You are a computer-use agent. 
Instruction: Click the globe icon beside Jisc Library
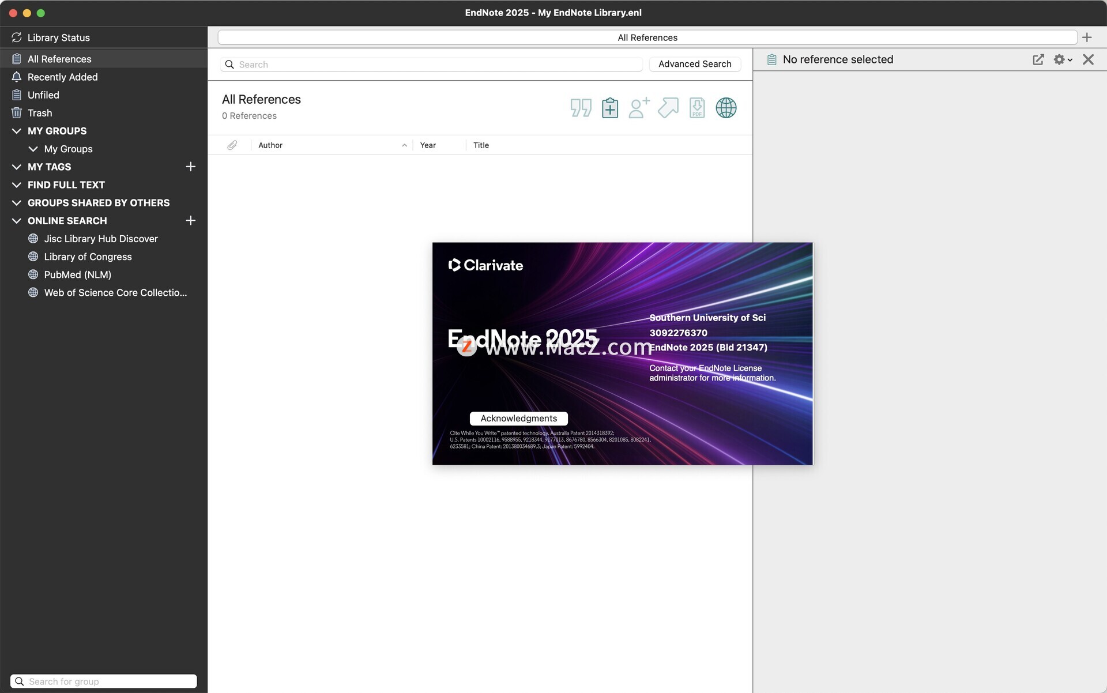[33, 239]
